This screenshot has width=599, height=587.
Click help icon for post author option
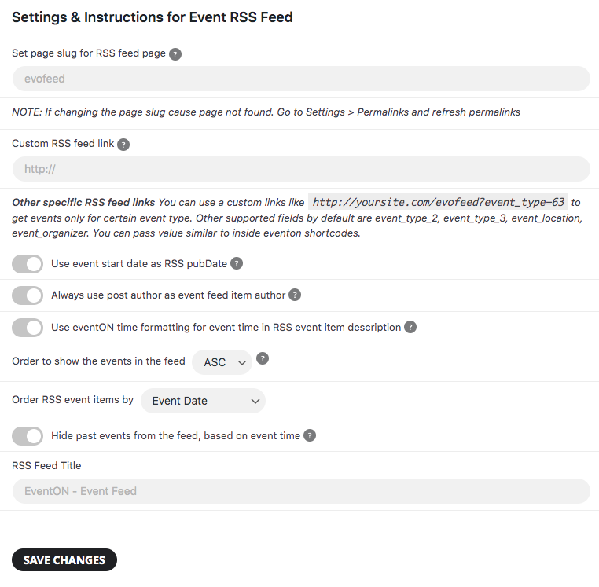tap(295, 295)
